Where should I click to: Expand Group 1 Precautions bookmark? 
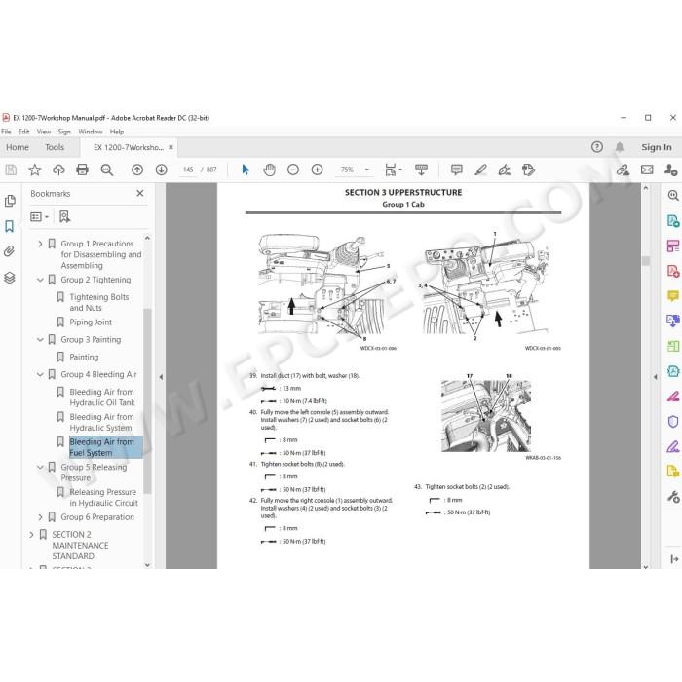(40, 244)
